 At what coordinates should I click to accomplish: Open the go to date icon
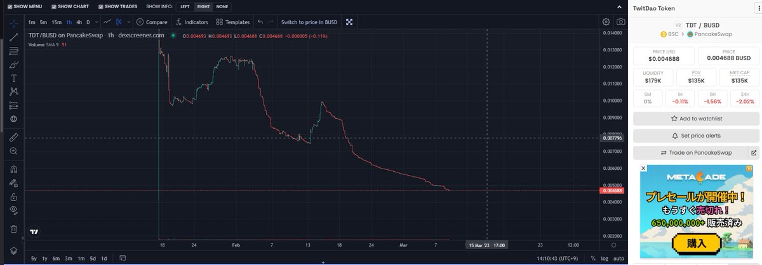tap(123, 258)
